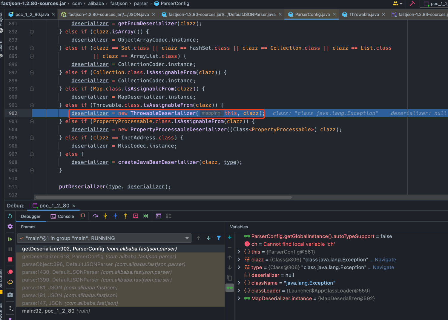Collapse code fold at line 907
The width and height of the screenshot is (448, 320).
click(32, 154)
